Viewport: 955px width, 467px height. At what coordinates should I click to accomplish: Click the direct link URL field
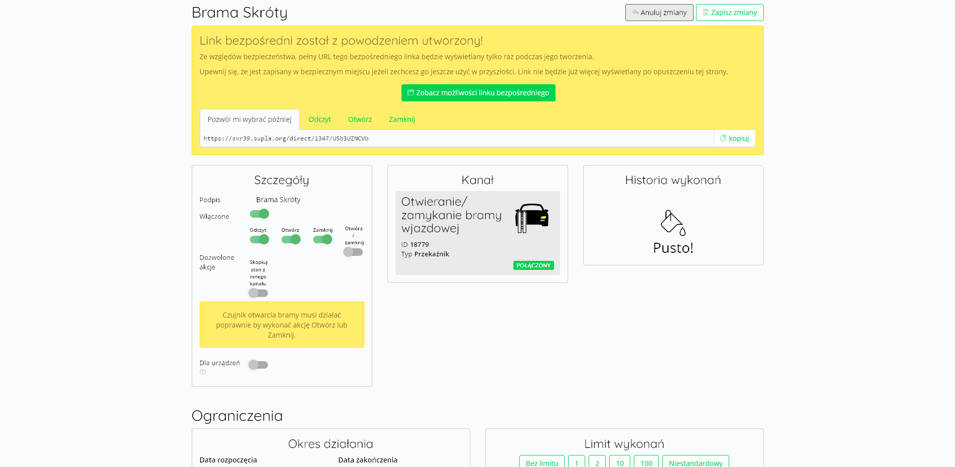point(457,138)
